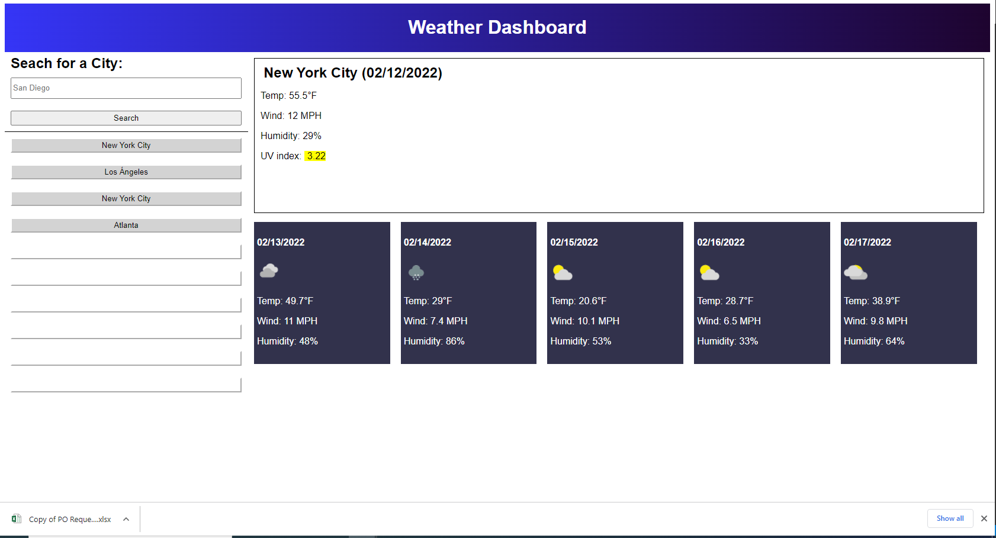Click Humidity: 33% in forecast
996x538 pixels.
728,341
